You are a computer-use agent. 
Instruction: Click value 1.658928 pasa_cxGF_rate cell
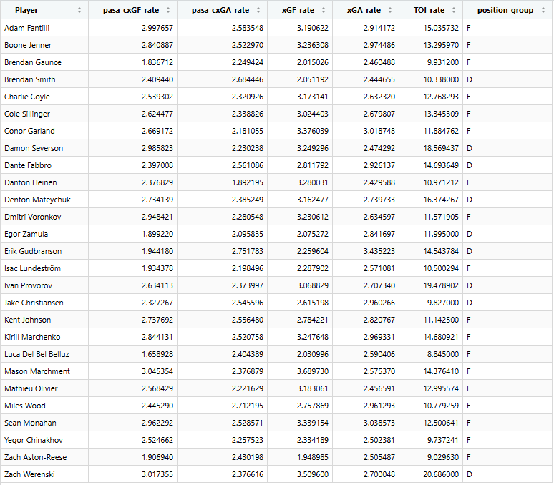click(157, 354)
